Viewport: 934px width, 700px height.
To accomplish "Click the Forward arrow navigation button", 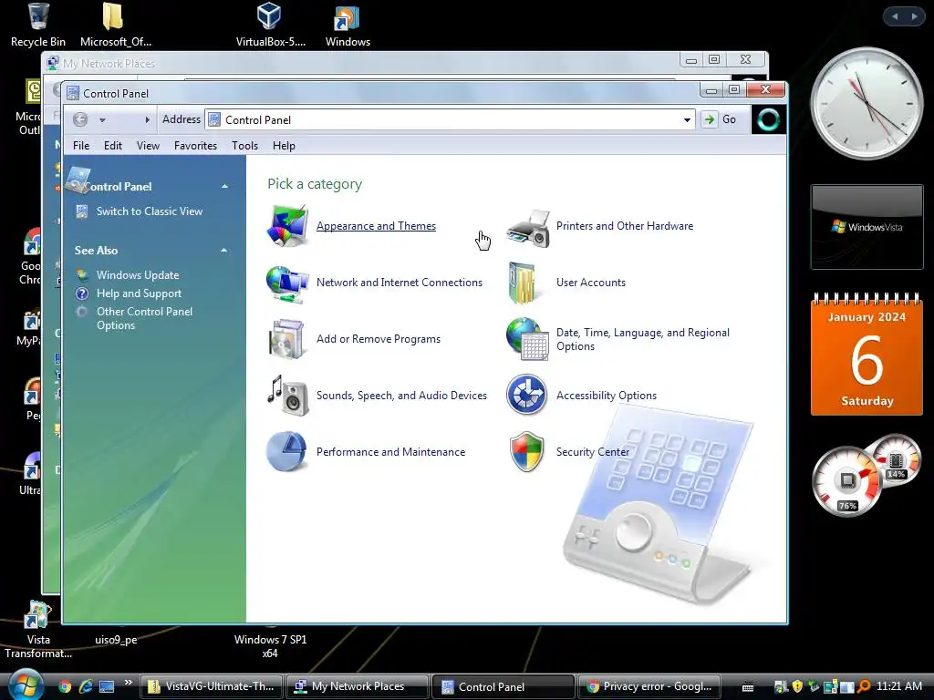I will 147,119.
